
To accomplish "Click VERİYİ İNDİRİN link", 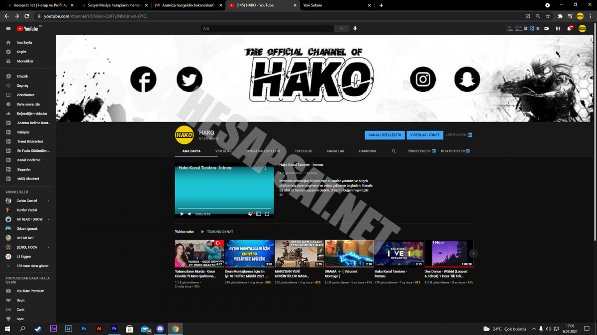I will [x=459, y=135].
